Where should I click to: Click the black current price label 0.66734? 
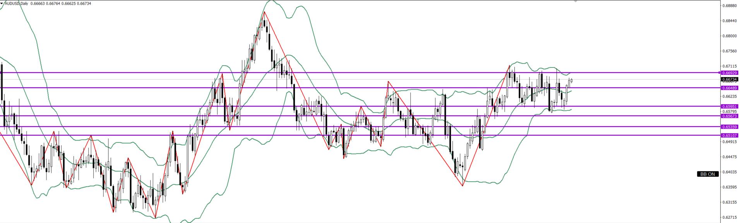(730, 79)
